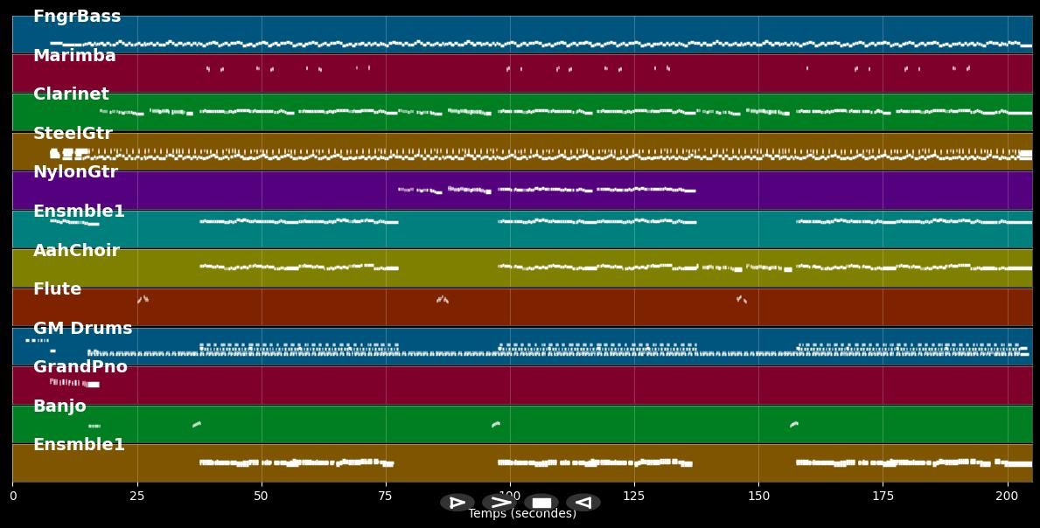Select the Flute track
The height and width of the screenshot is (528, 1040).
[x=56, y=288]
